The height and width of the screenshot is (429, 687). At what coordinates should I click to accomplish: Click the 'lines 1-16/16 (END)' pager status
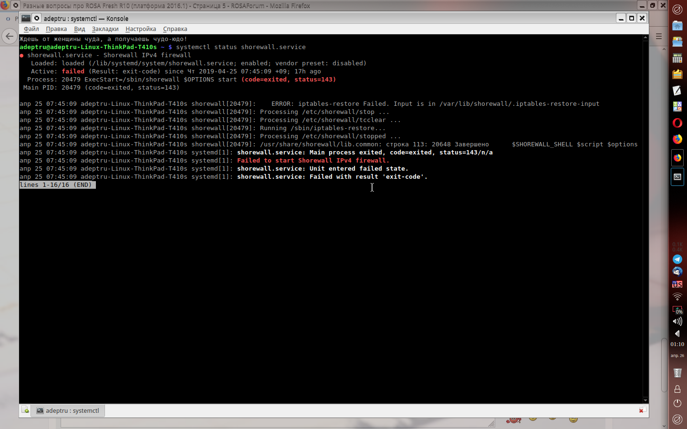58,185
